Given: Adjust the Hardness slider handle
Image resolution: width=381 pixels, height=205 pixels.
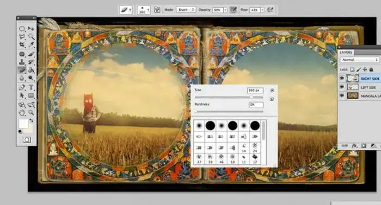Looking at the screenshot, I should [x=195, y=111].
